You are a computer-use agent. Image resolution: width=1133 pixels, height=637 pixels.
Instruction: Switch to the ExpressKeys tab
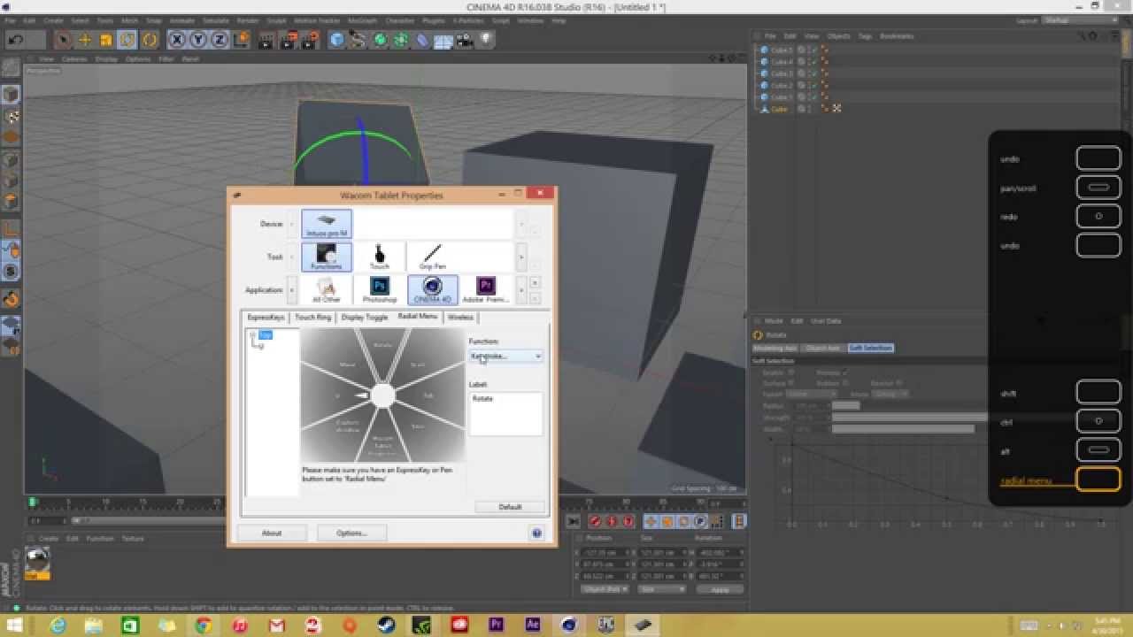pyautogui.click(x=266, y=317)
